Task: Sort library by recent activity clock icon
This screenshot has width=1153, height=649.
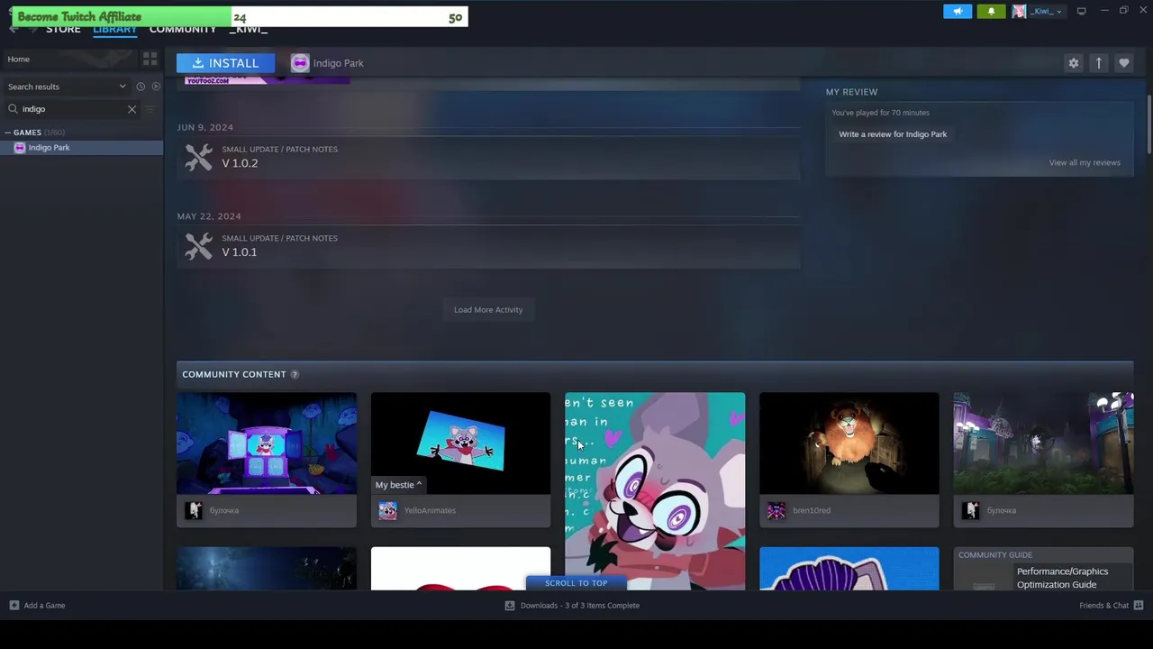Action: 141,87
